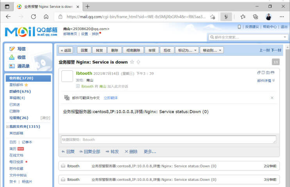Image resolution: width=290 pixels, height=187 pixels.
Task: Open the browser collections icon
Action: click(x=256, y=17)
